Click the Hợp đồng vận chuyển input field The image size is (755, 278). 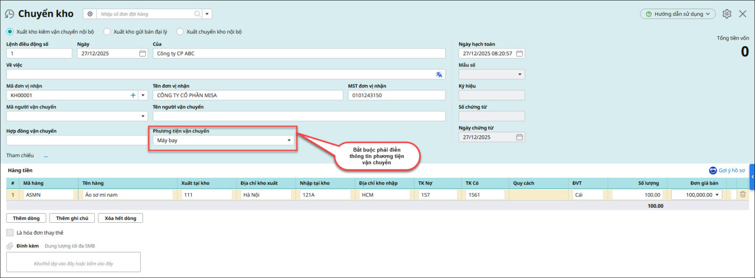pos(76,140)
